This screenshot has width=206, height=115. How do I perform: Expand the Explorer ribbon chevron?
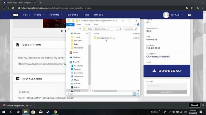pos(135,25)
